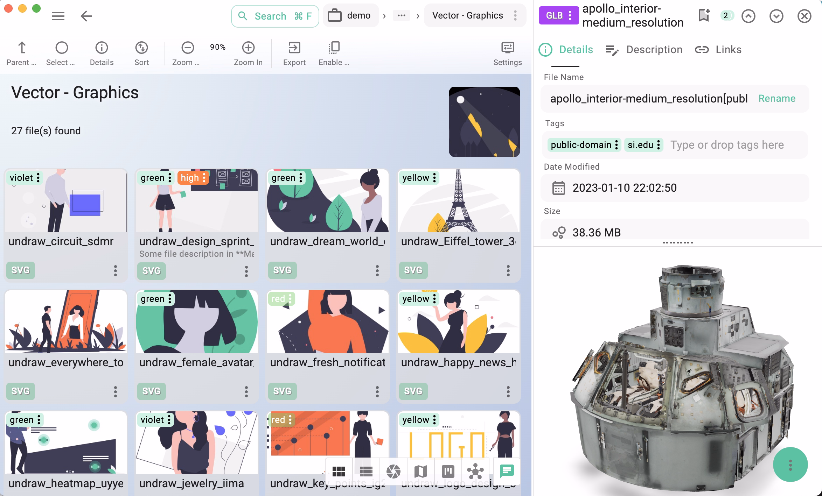
Task: Switch to list perspective
Action: click(366, 472)
